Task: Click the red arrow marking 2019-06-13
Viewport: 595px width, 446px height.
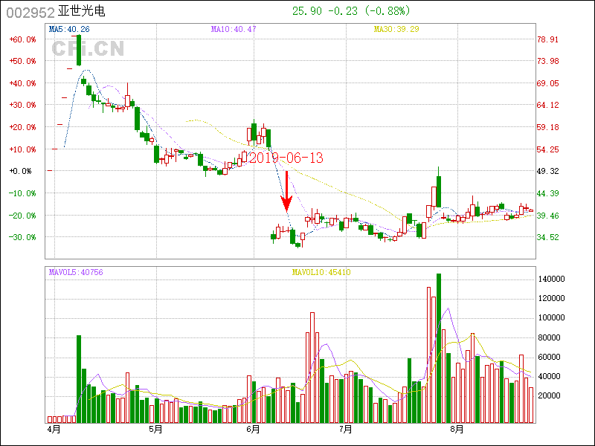Action: 286,192
